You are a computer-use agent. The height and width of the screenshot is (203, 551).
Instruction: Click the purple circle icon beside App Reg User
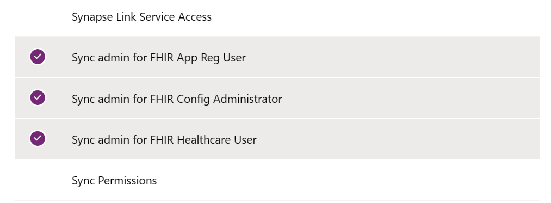(38, 57)
